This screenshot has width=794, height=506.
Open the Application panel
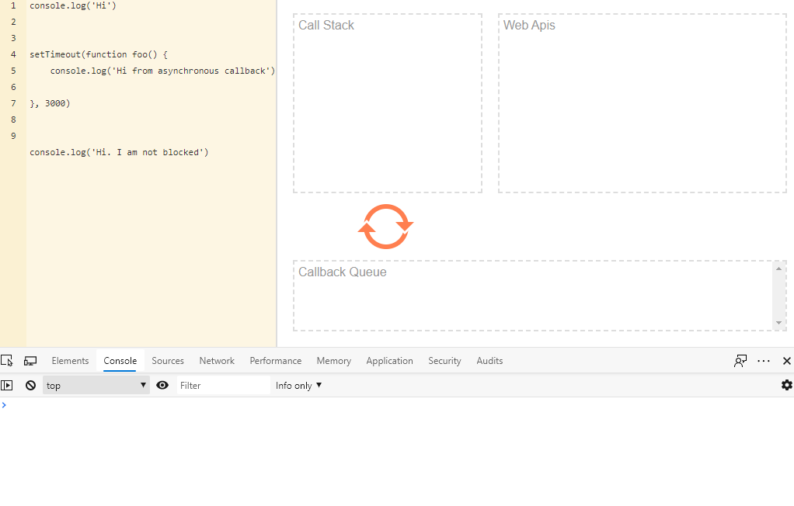(x=389, y=360)
